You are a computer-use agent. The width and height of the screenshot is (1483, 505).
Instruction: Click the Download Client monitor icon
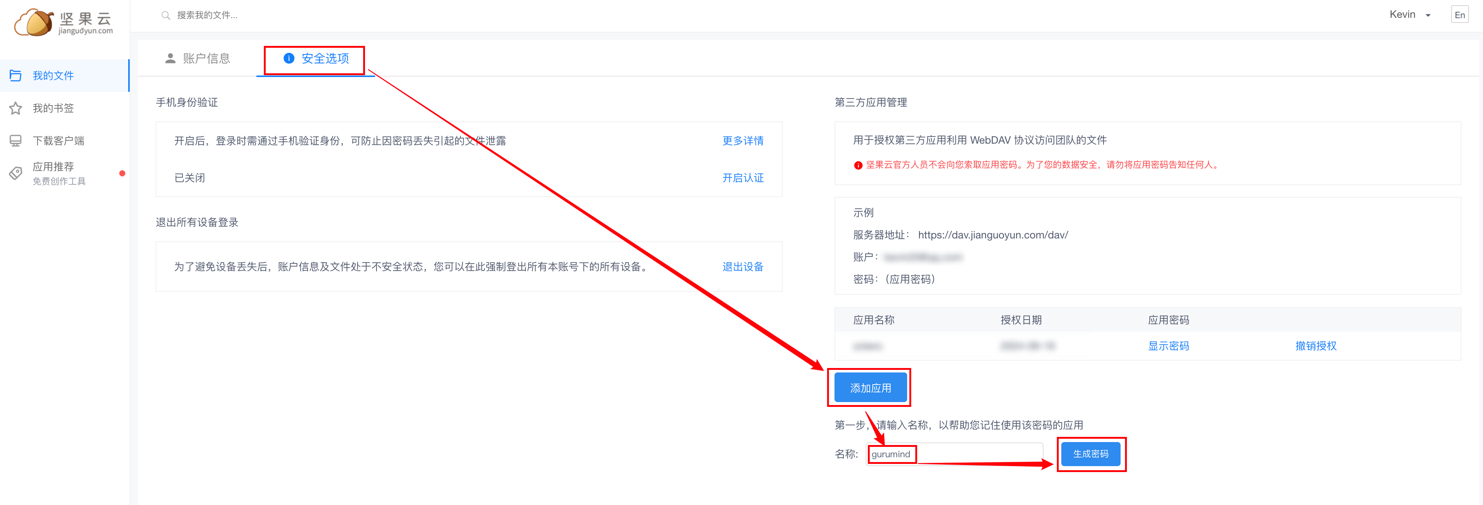click(x=16, y=141)
